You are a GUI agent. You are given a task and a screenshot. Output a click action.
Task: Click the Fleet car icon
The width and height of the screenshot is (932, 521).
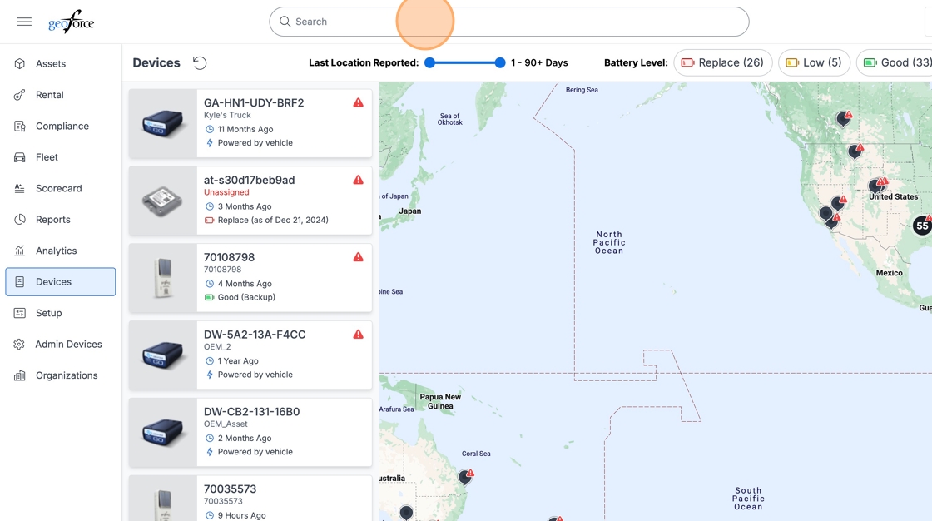pyautogui.click(x=20, y=157)
